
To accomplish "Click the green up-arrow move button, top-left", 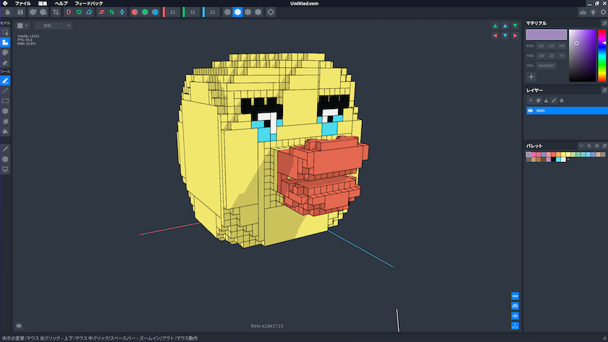I will [495, 25].
